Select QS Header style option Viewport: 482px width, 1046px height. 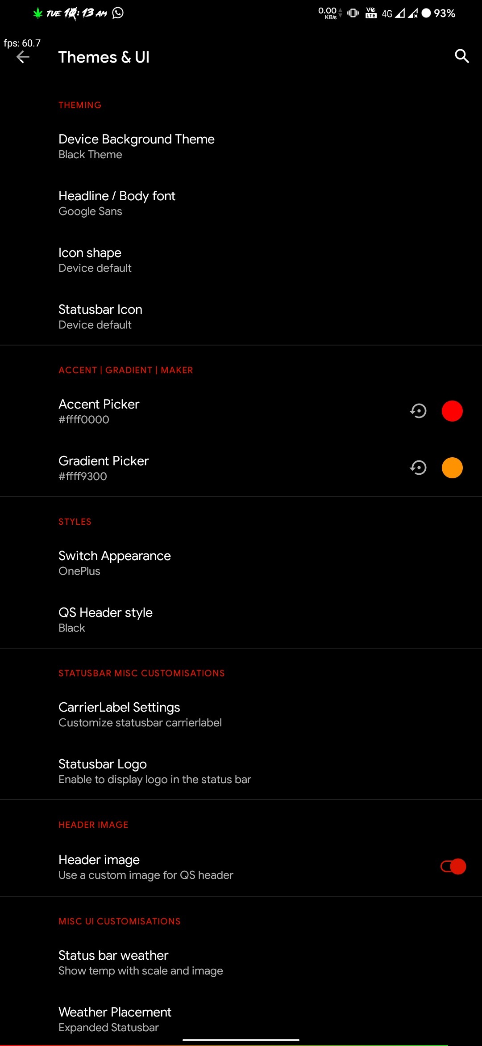105,620
